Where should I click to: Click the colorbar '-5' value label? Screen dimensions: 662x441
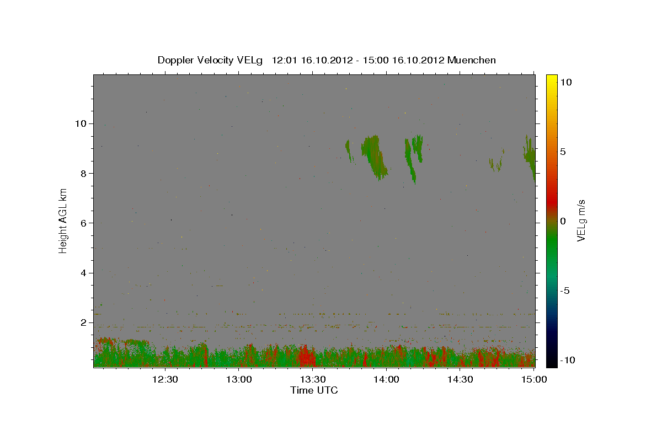[565, 291]
